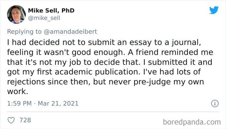Click the 1:59 PM timestamp
The width and height of the screenshot is (226, 129).
point(18,104)
